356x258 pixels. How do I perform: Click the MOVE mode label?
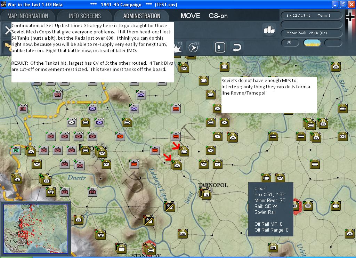(190, 16)
